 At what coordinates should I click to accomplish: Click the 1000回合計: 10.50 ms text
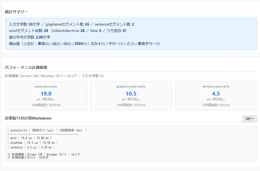pos(131,105)
